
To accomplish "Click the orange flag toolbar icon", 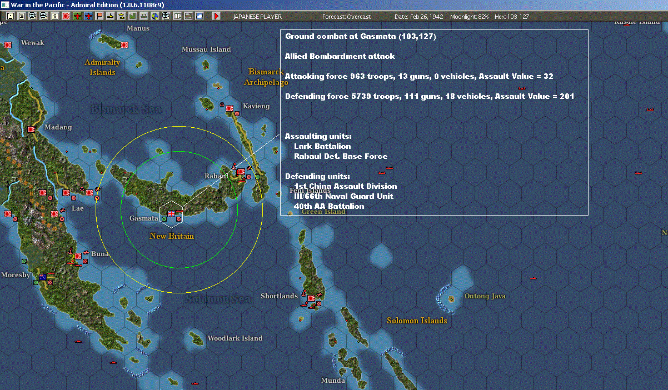I will point(99,16).
